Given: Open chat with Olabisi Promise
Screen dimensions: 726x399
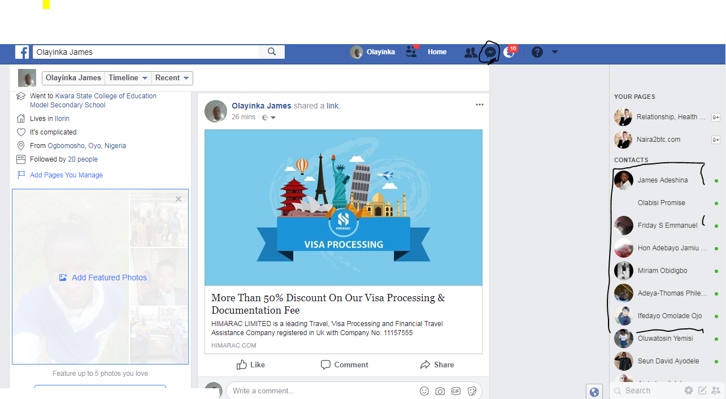Looking at the screenshot, I should point(667,203).
